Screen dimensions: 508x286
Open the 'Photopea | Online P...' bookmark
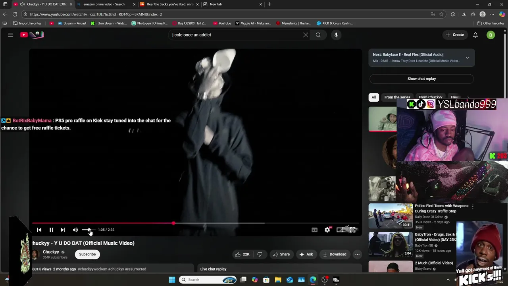click(150, 23)
